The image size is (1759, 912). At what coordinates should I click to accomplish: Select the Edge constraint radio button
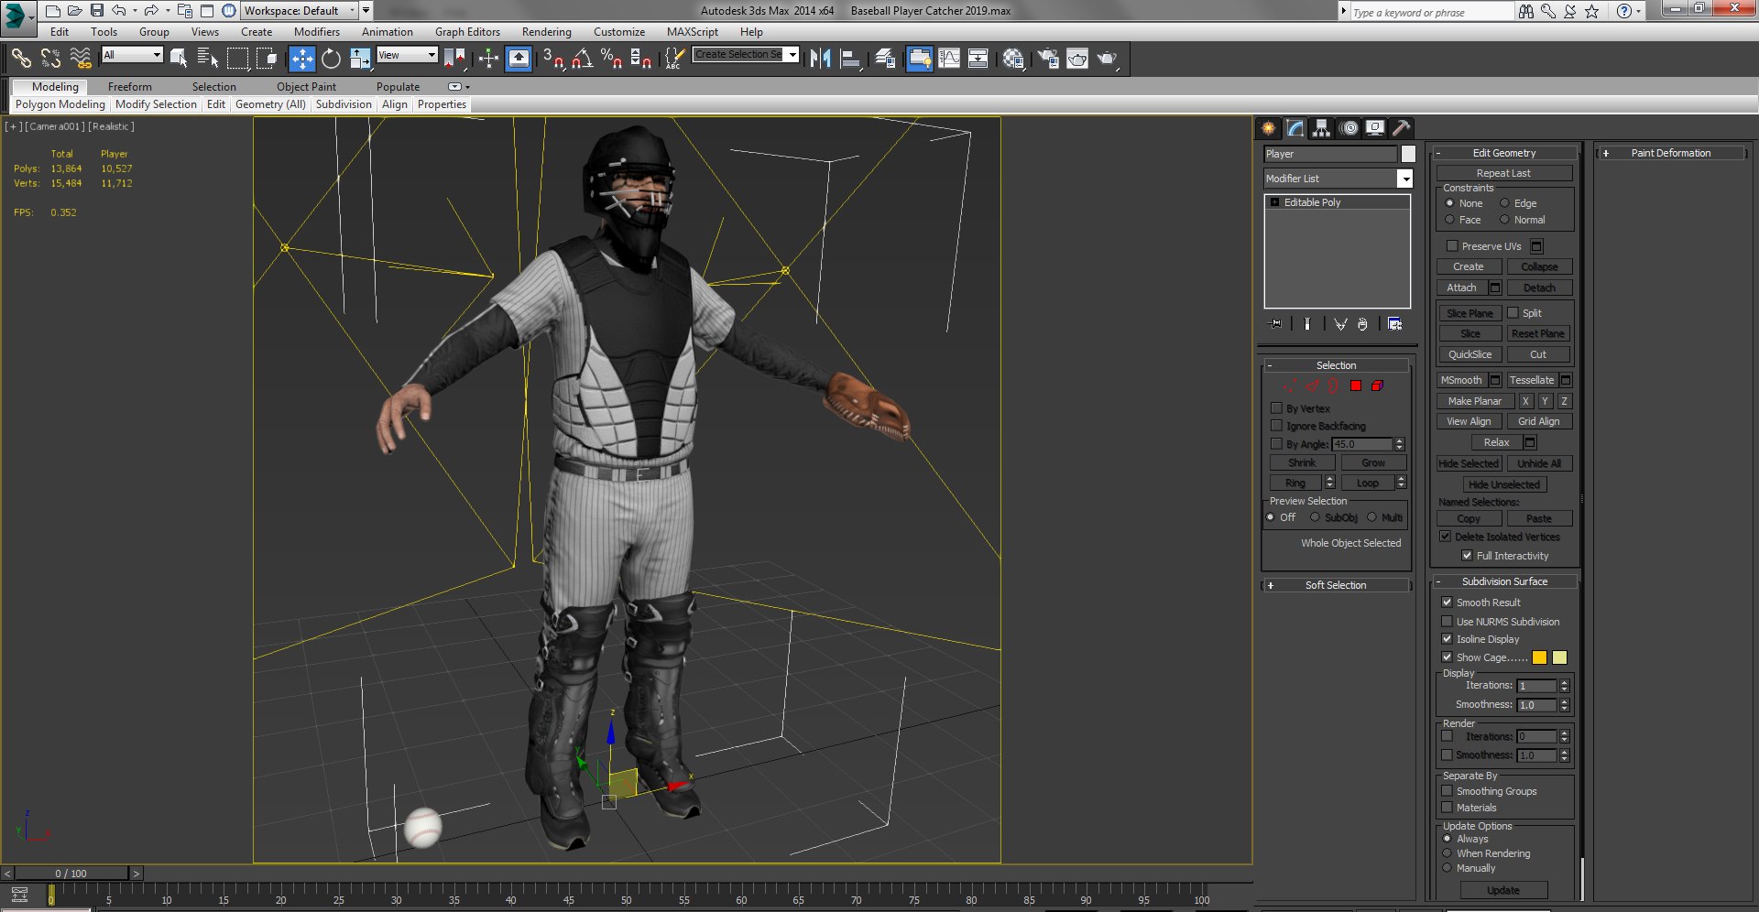[x=1504, y=203]
